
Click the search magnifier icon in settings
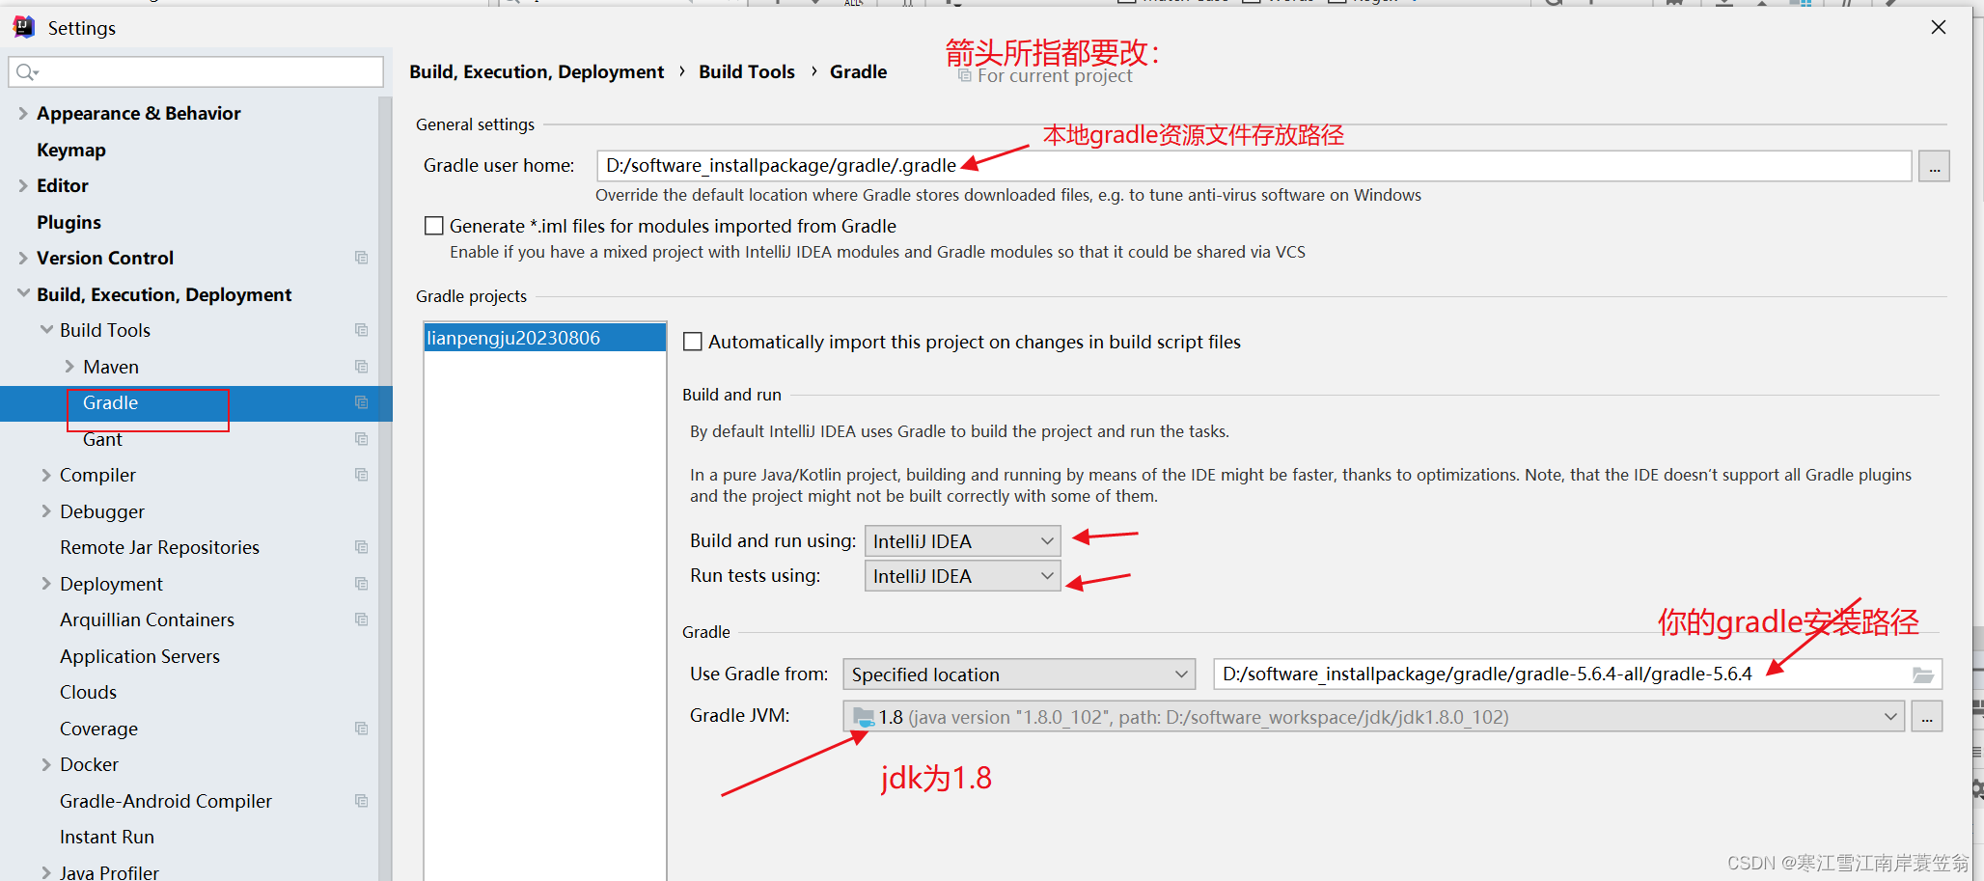pyautogui.click(x=27, y=71)
